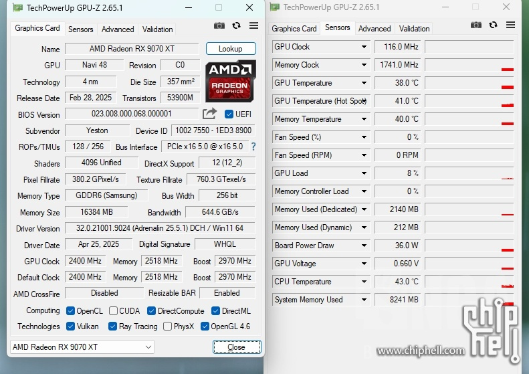
Task: Switch to Validation tab in right window
Action: [414, 29]
